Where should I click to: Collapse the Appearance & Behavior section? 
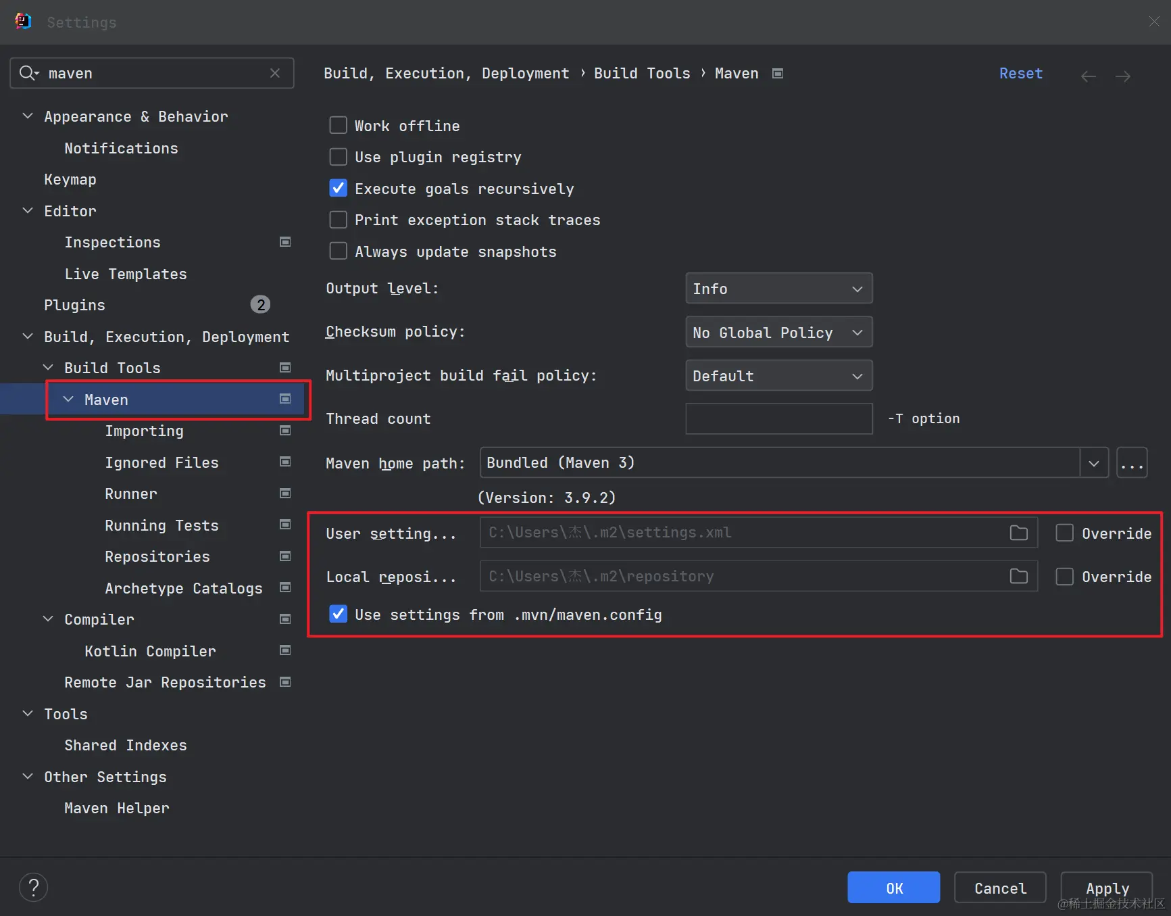pos(28,116)
